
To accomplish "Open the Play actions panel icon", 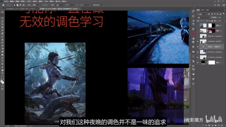I will pos(193,47).
